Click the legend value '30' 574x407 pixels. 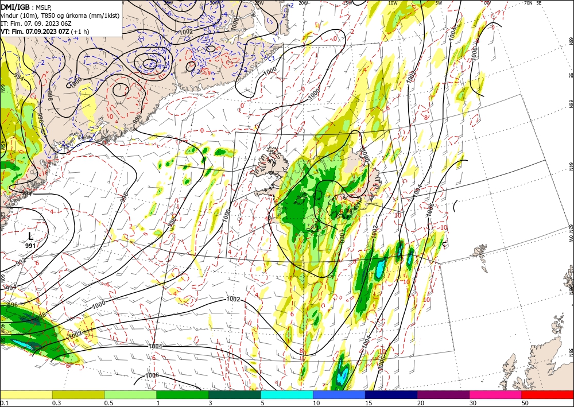pyautogui.click(x=473, y=403)
